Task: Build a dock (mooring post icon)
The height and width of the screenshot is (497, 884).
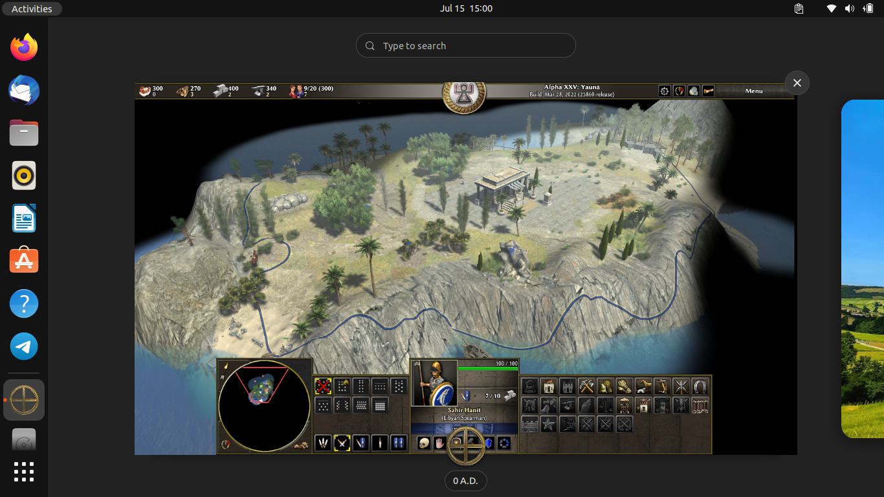Action: coord(662,386)
